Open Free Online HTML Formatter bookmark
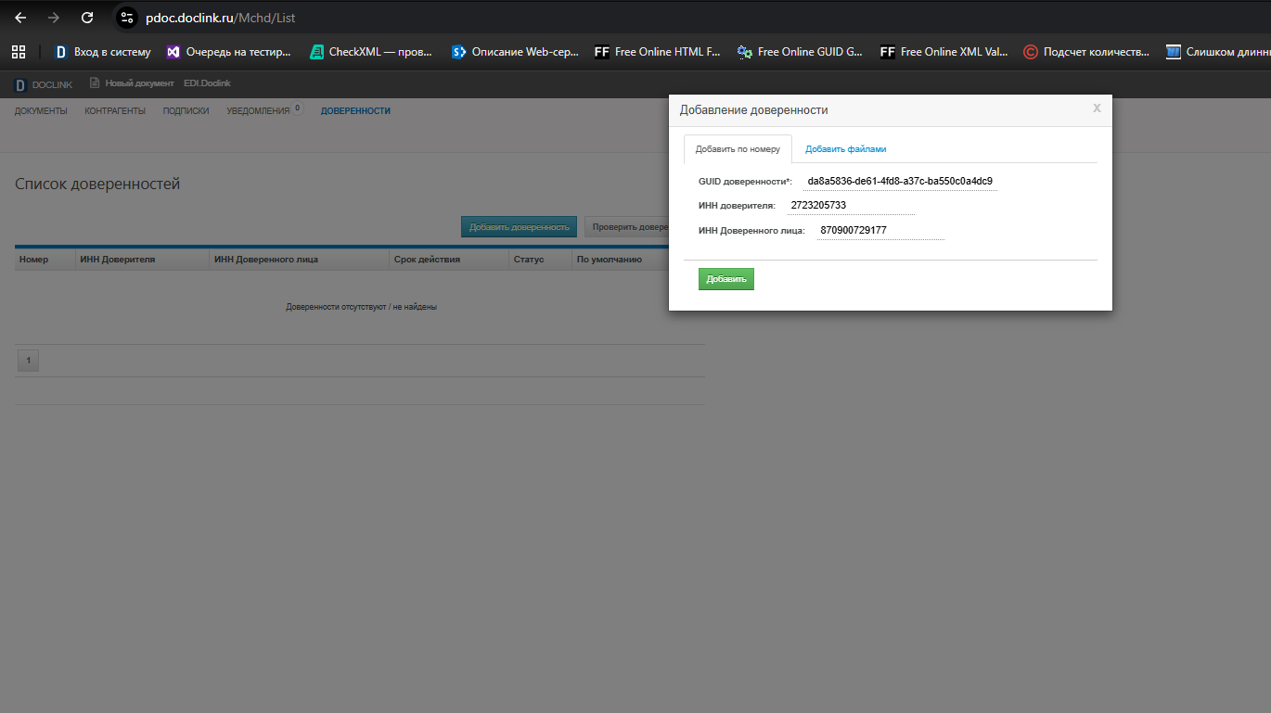 coord(658,52)
